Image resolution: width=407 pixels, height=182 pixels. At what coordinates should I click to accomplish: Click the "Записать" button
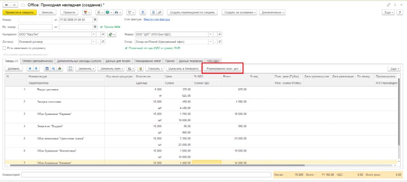pyautogui.click(x=47, y=12)
